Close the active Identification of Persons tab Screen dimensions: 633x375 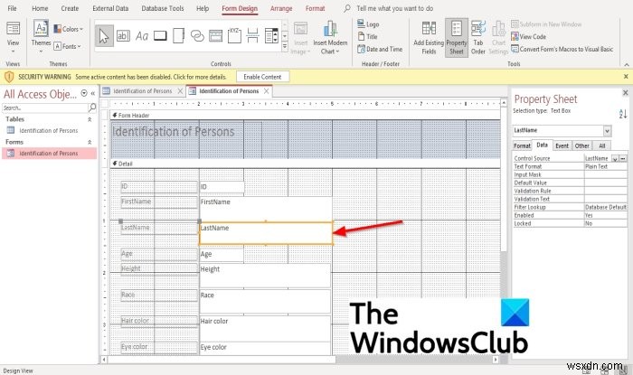[x=267, y=91]
